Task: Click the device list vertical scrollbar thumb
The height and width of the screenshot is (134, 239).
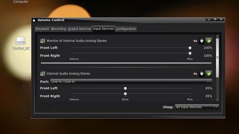Action: tap(217, 58)
